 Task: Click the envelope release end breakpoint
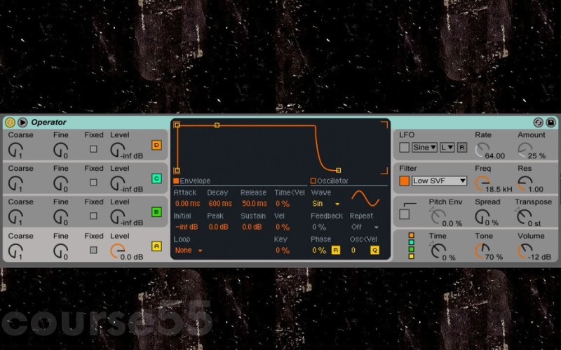338,170
